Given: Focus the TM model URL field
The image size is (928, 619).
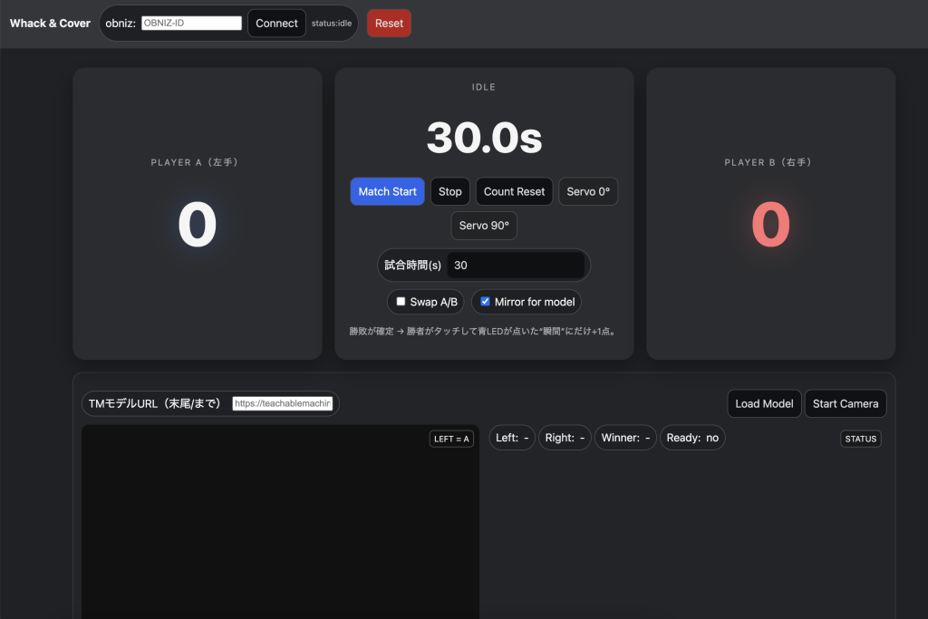Looking at the screenshot, I should click(x=283, y=403).
